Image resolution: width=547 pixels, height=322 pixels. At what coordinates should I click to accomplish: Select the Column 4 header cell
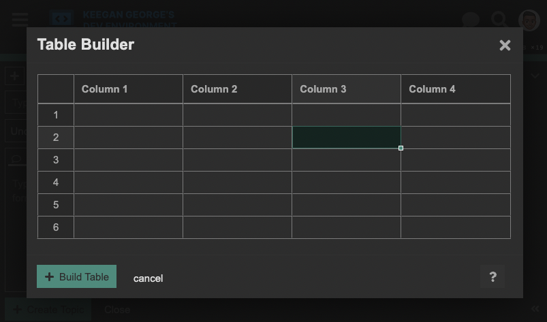[456, 89]
